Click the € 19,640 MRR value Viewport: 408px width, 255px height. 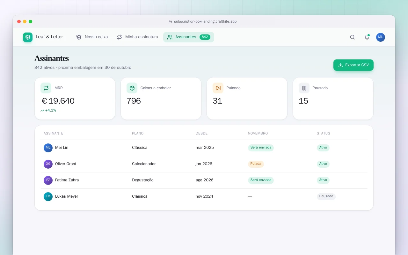58,101
